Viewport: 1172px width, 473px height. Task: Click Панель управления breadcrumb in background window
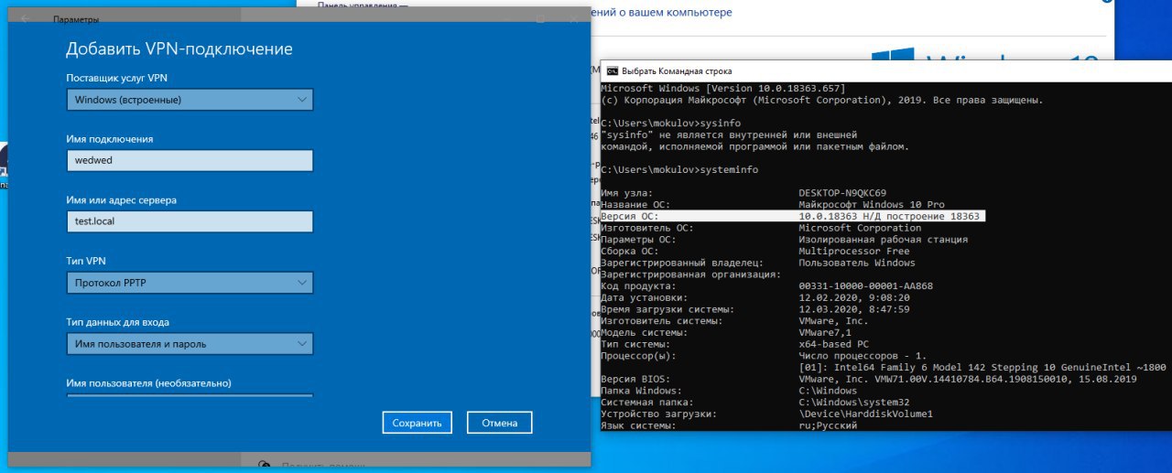[x=361, y=5]
